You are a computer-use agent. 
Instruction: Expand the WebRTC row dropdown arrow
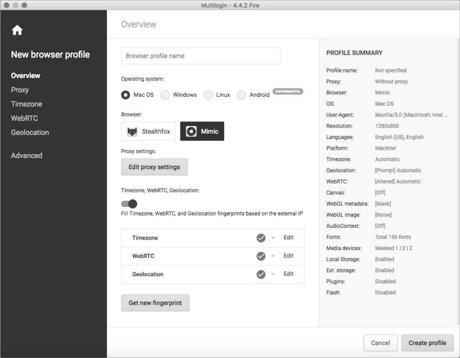(x=273, y=256)
